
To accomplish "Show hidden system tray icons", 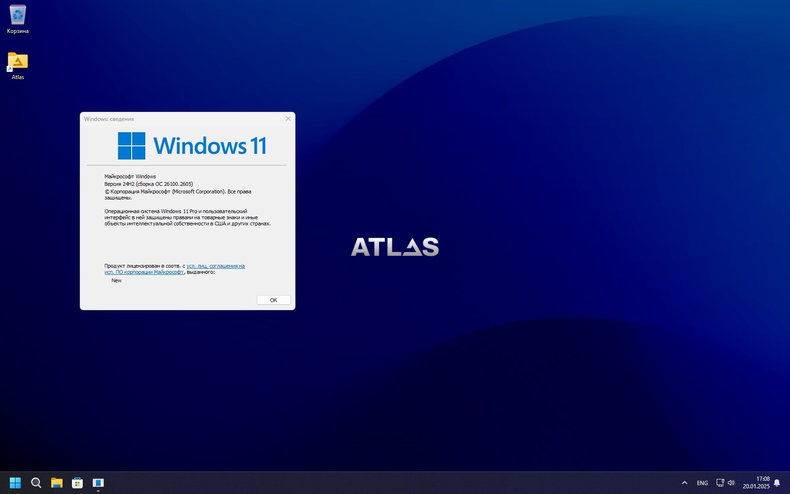I will pyautogui.click(x=685, y=483).
